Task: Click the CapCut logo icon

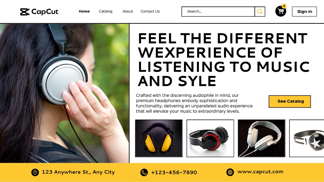Action: [x=25, y=12]
